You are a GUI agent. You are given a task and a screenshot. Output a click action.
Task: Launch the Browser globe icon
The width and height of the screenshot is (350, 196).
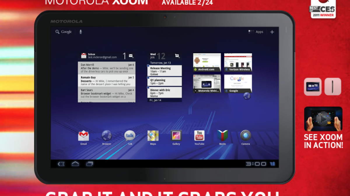pos(106,136)
